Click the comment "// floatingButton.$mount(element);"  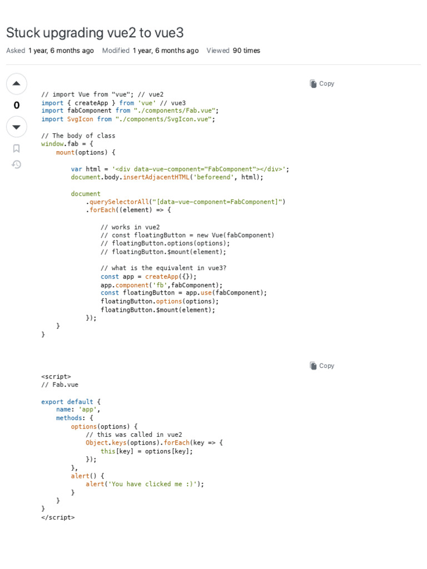pos(163,252)
